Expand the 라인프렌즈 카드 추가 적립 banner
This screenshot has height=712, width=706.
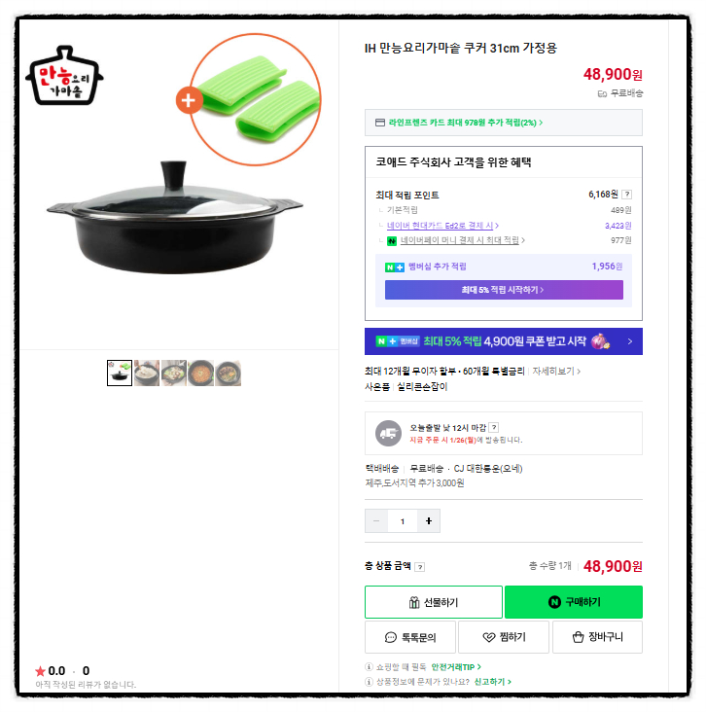(x=504, y=123)
